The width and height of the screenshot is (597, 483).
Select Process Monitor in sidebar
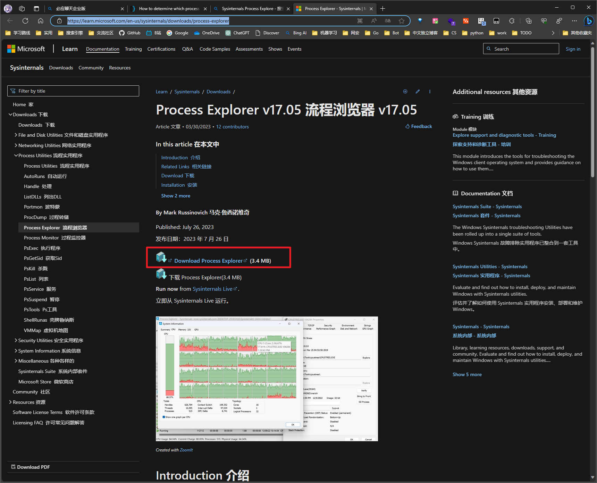point(55,238)
